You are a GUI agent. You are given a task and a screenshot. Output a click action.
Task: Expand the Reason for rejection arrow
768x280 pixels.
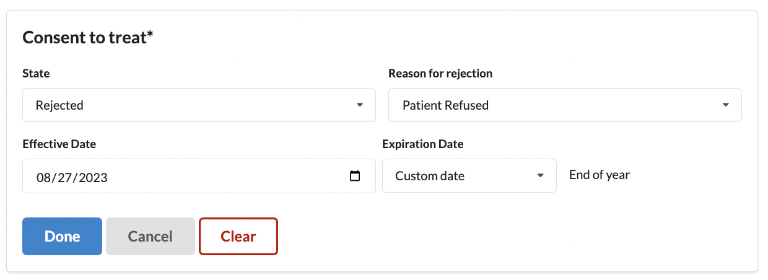click(x=726, y=105)
